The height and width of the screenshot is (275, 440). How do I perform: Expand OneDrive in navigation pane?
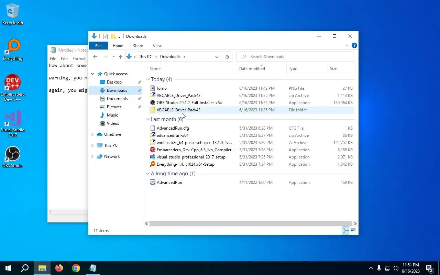click(x=92, y=134)
